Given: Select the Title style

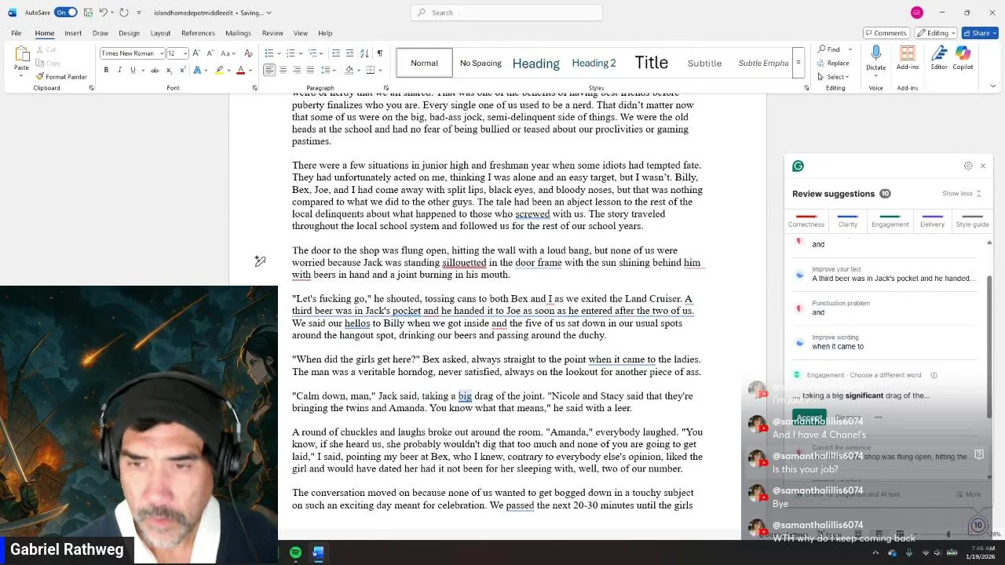Looking at the screenshot, I should click(651, 63).
